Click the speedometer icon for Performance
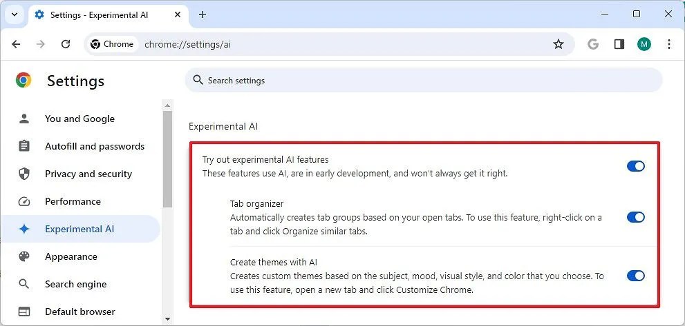 [x=24, y=201]
